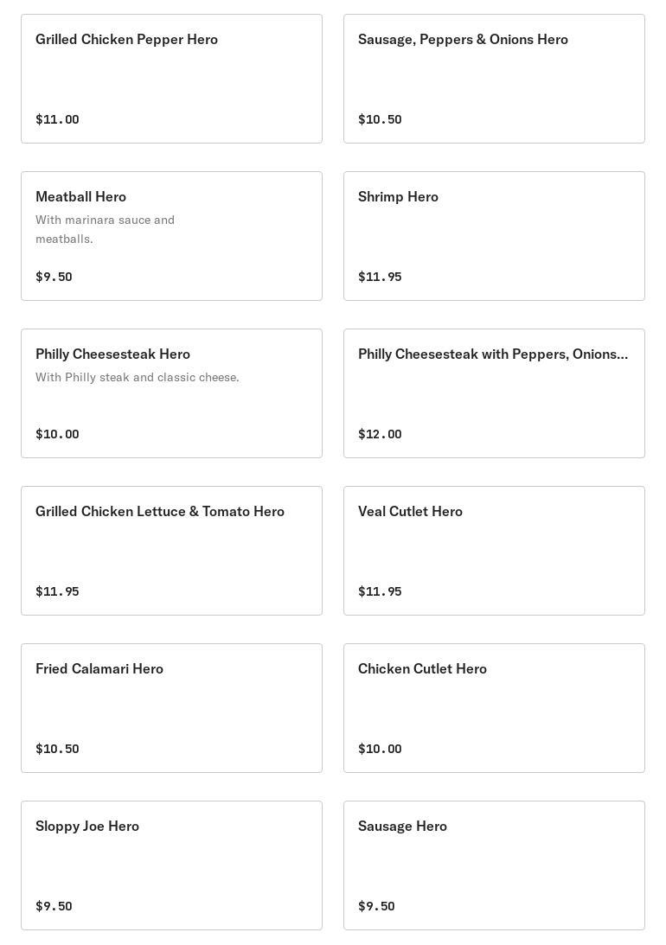Open the Sloppy Joe Hero item

coord(172,865)
